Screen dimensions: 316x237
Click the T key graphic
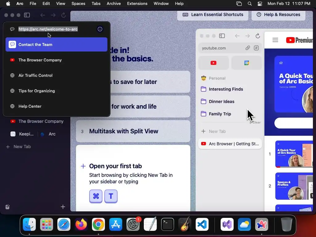111,196
